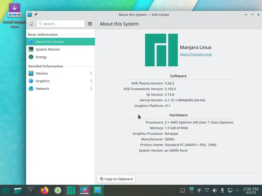Click the Graphics Platform value X11
This screenshot has height=196, width=262.
[167, 106]
